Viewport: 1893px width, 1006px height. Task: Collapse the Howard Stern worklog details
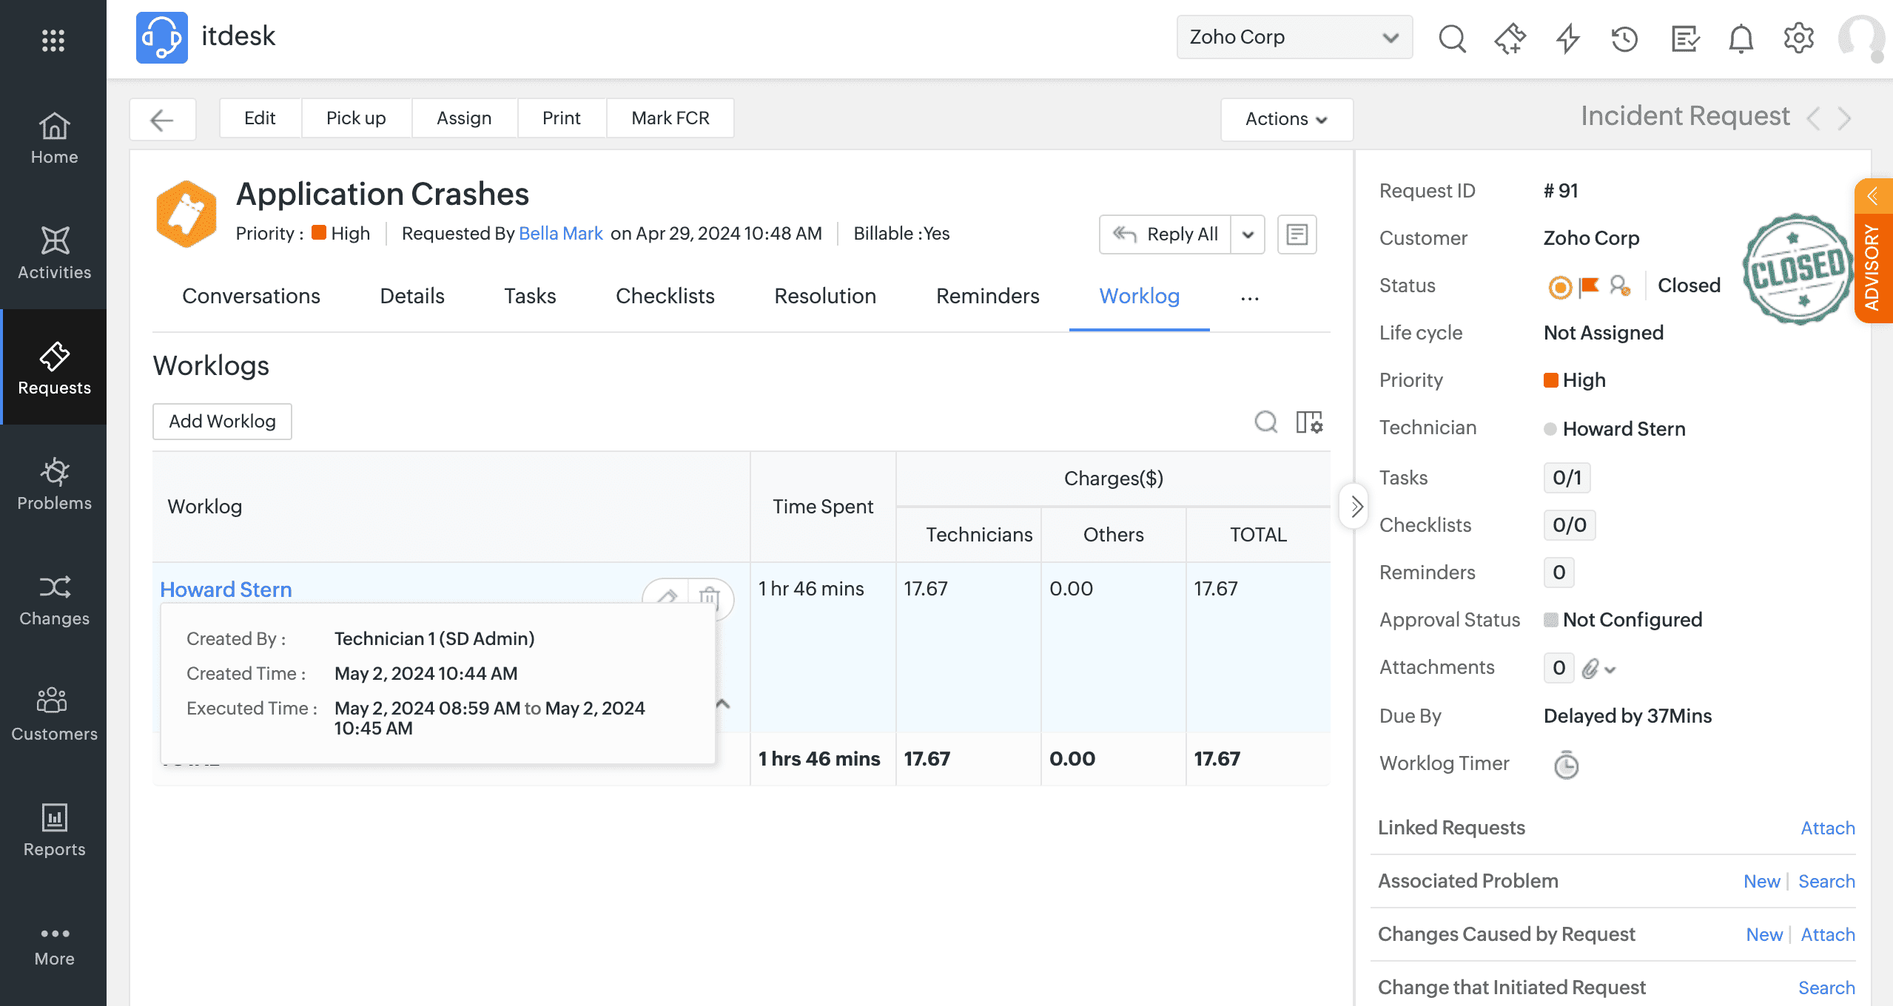point(723,704)
